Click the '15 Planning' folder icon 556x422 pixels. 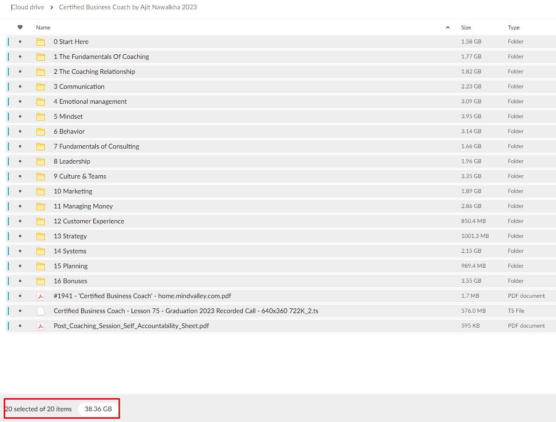(41, 266)
